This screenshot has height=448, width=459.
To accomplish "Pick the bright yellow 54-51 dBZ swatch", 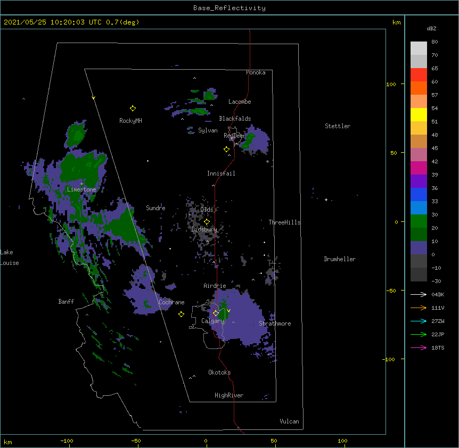I will tap(419, 114).
